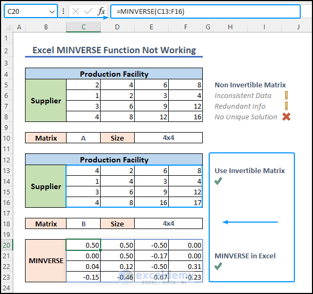Select cell D22 showing 0.12

point(117,266)
